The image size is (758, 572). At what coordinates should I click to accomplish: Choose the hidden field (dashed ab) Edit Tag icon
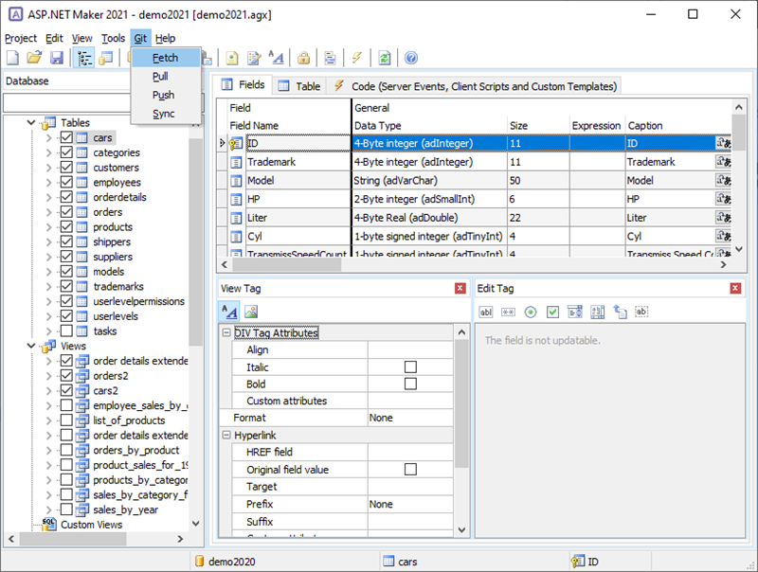(x=641, y=312)
